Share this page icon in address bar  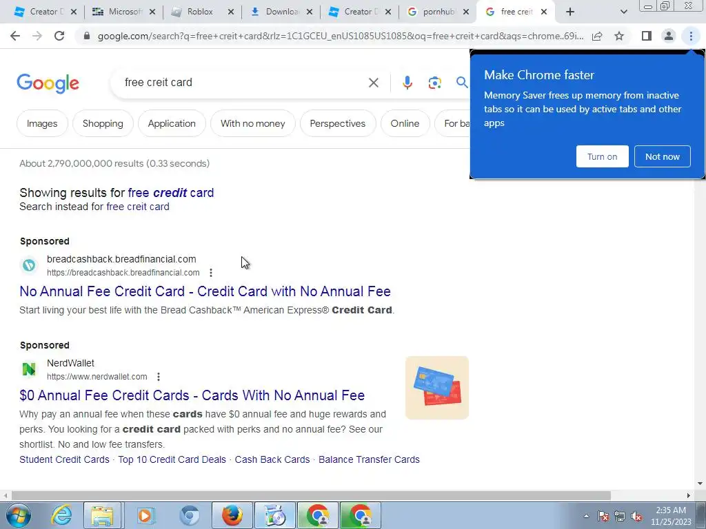tap(597, 36)
